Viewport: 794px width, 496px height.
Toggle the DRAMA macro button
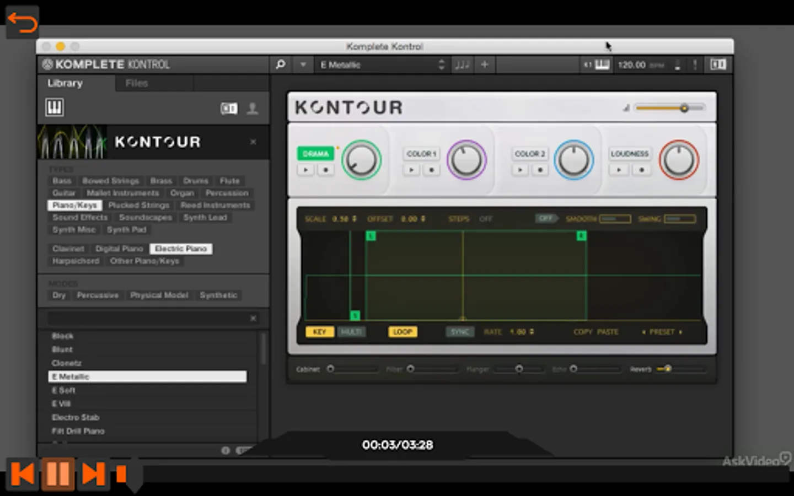pos(315,154)
